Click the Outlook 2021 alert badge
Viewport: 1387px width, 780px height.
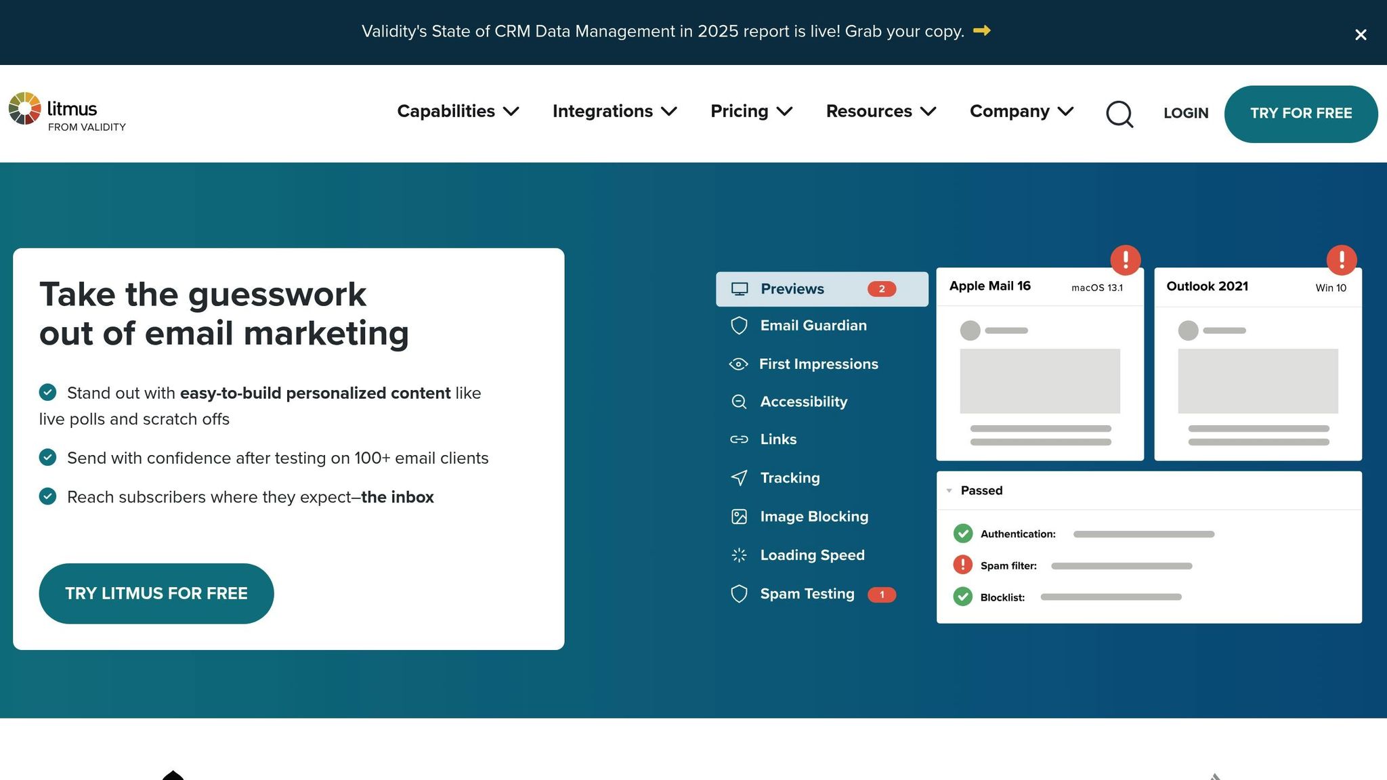coord(1342,259)
